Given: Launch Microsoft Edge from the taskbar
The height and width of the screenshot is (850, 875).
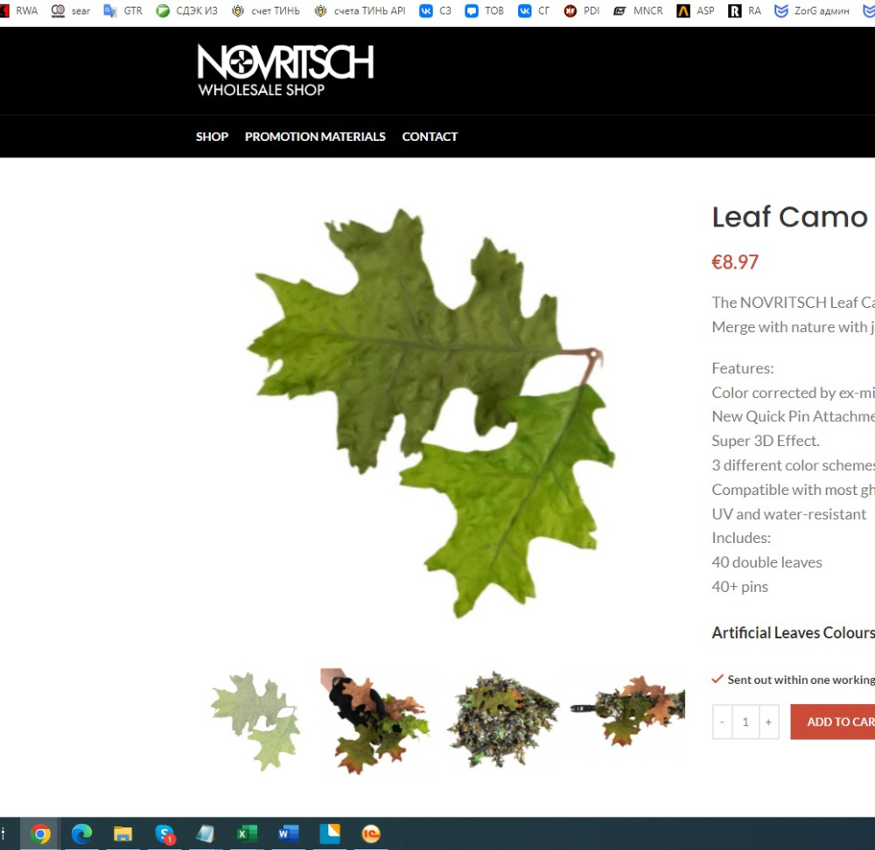Looking at the screenshot, I should (81, 834).
